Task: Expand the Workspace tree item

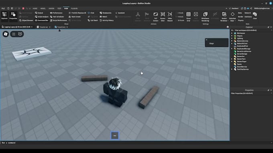Action: [x=232, y=33]
